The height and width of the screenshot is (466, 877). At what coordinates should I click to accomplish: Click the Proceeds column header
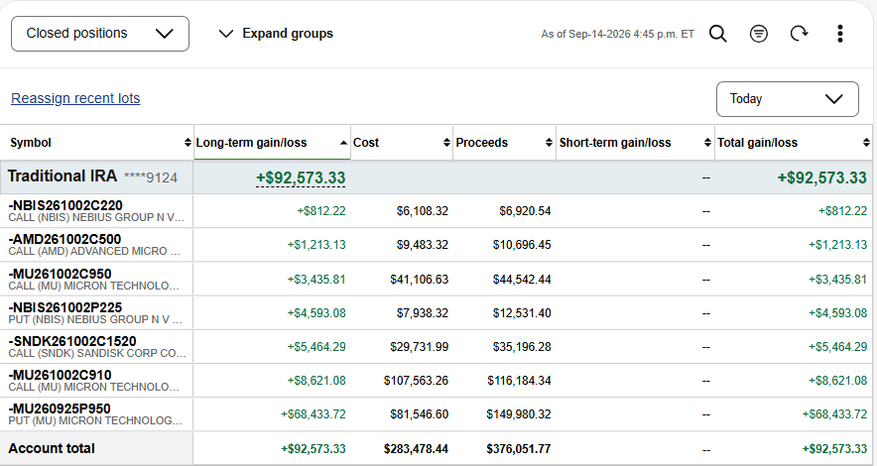click(481, 143)
